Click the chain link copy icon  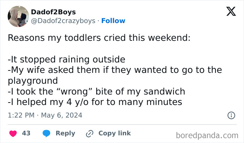(90, 133)
